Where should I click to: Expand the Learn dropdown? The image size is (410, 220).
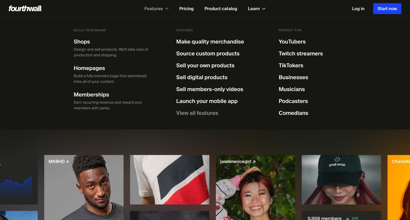point(257,9)
